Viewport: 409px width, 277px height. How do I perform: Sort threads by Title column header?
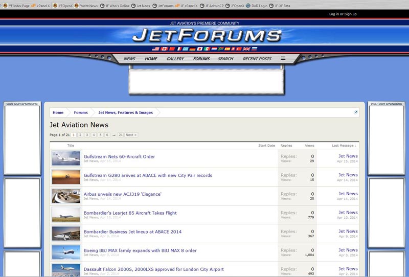[71, 146]
